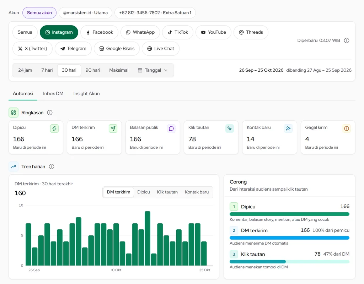
Task: Click the info icon next to Ringkasan
Action: pyautogui.click(x=50, y=113)
